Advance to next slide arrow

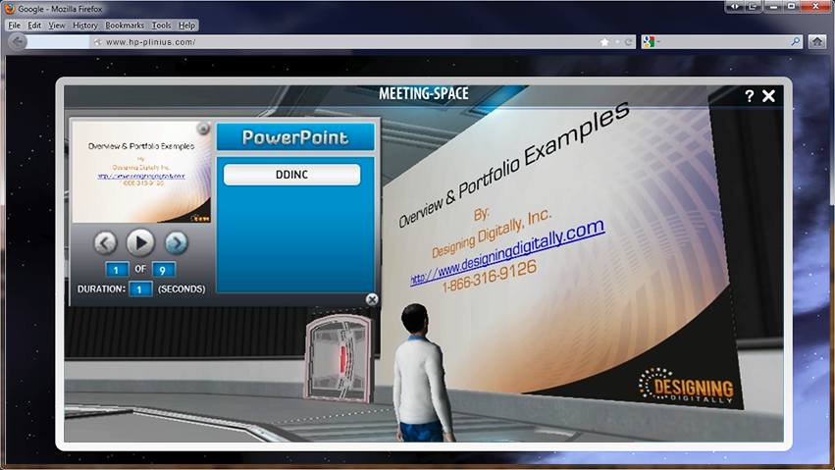click(x=177, y=243)
